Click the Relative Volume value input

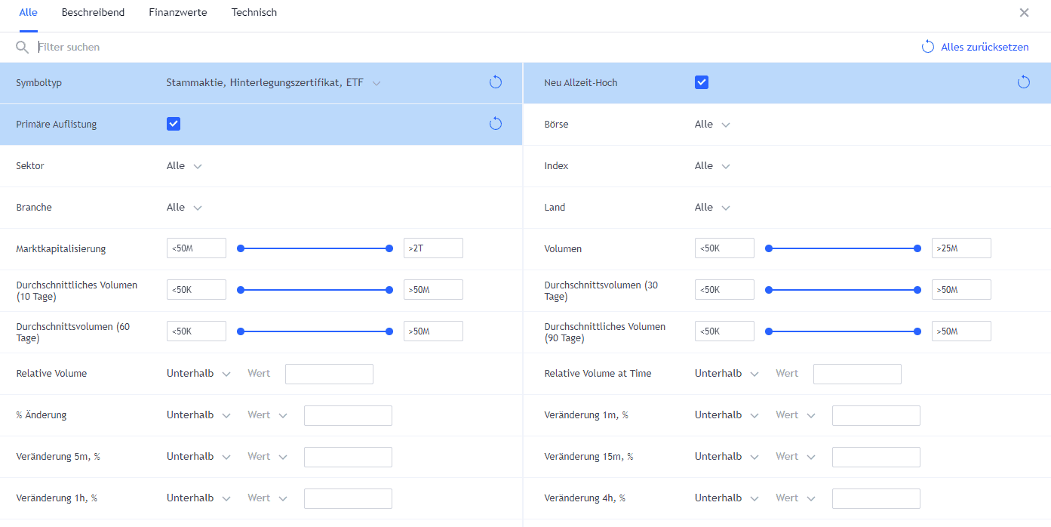329,374
